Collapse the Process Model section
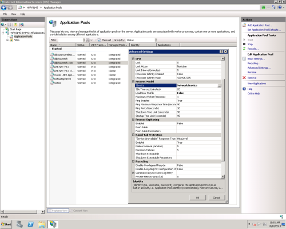The image size is (286, 229). 133,81
